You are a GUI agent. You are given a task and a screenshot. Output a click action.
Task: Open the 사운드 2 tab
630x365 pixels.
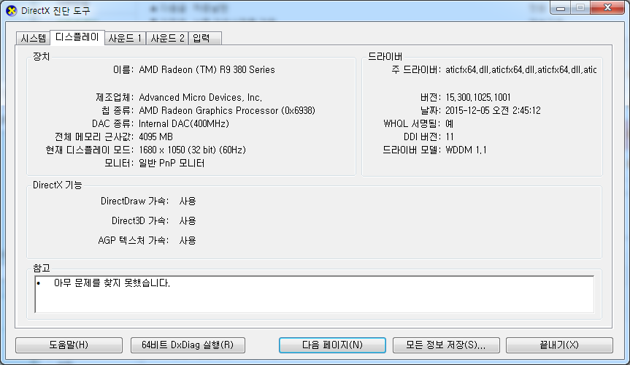(x=167, y=38)
